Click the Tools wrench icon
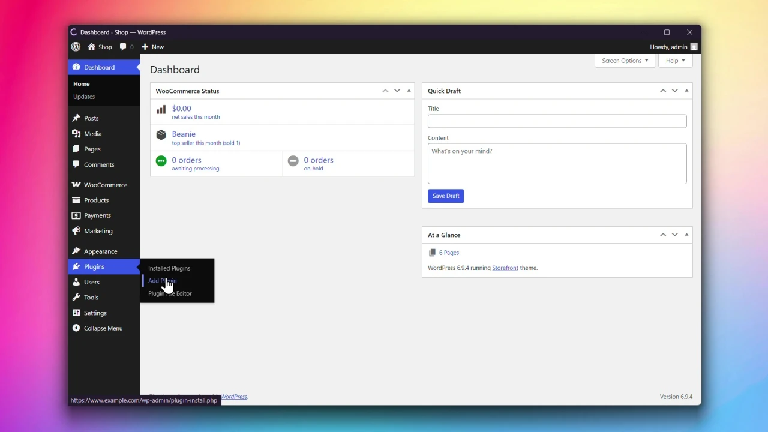This screenshot has height=432, width=768. pos(76,298)
